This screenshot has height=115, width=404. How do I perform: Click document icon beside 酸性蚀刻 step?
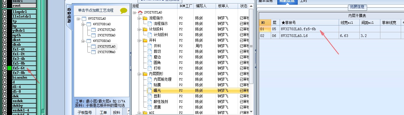(x=149, y=102)
